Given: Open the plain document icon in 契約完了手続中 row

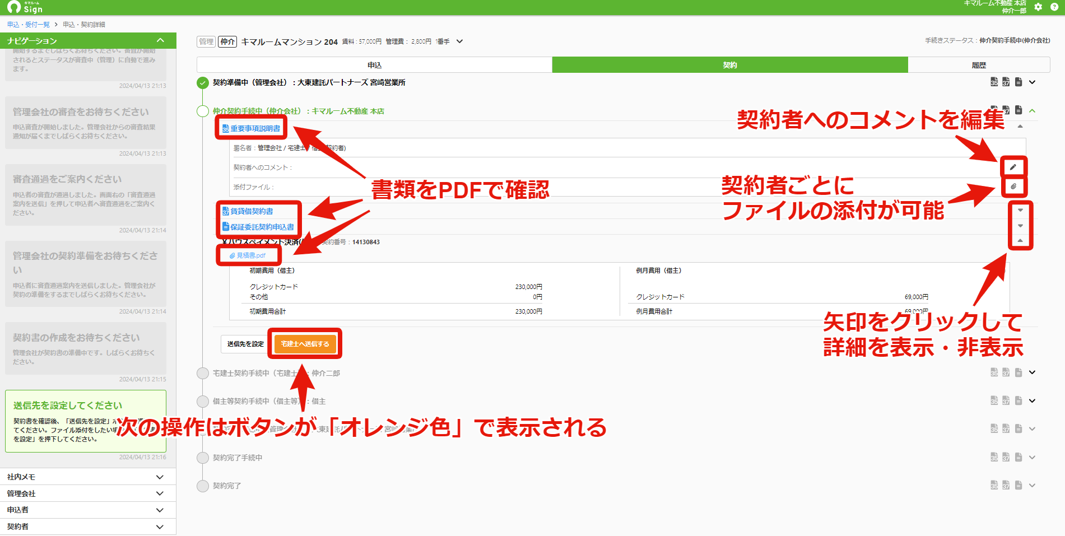Looking at the screenshot, I should pos(1019,457).
